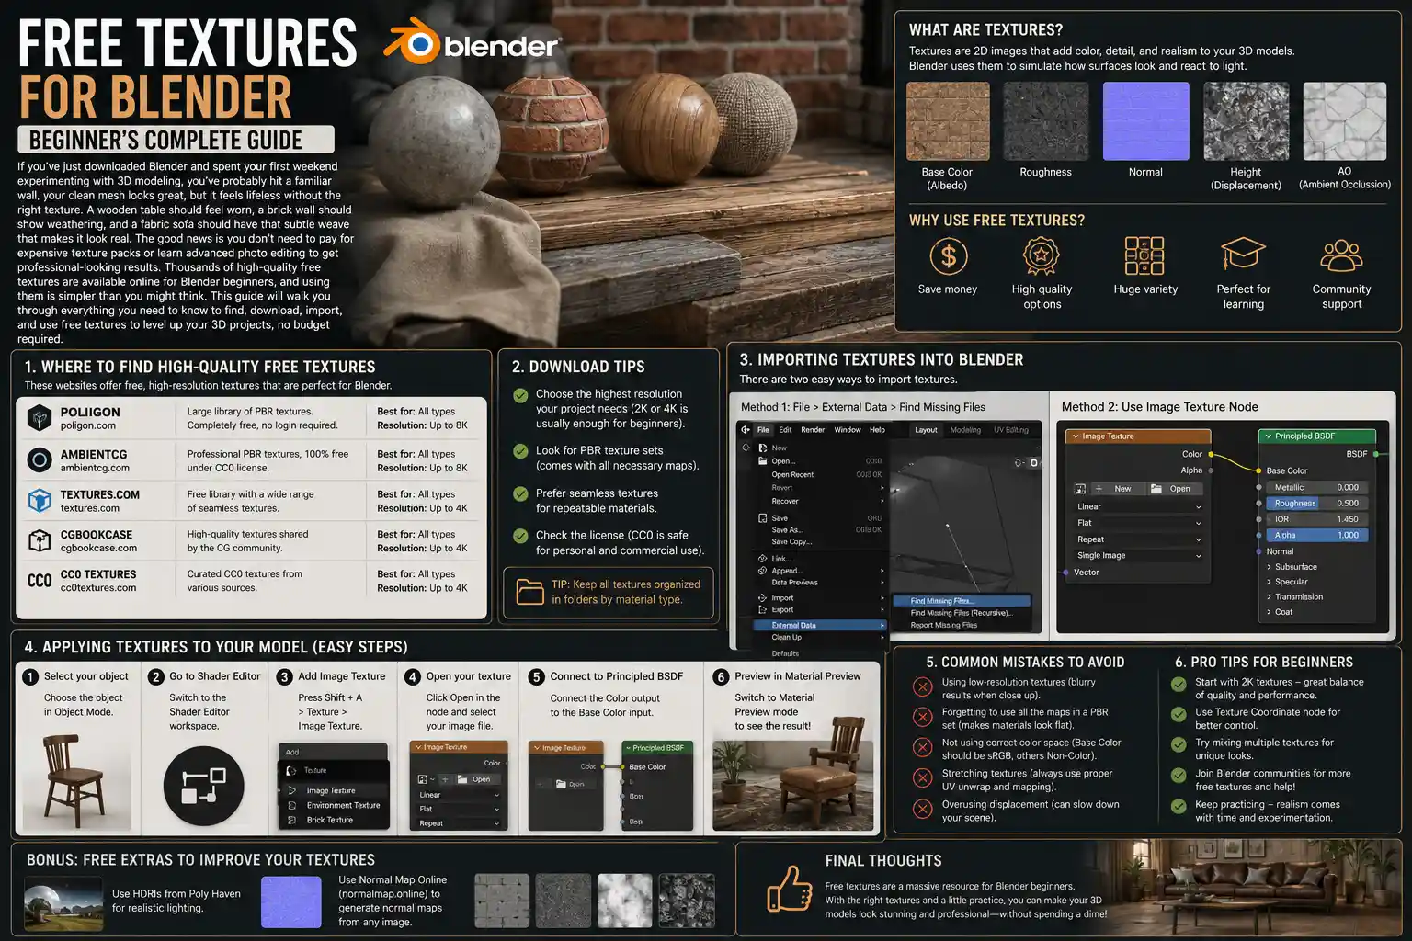Open the Edit menu

(785, 429)
